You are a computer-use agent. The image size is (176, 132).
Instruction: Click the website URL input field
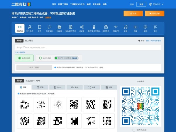[88, 47]
